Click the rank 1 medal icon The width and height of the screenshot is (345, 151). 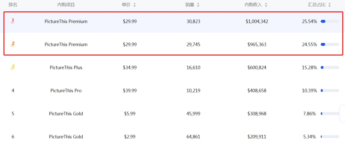13,21
